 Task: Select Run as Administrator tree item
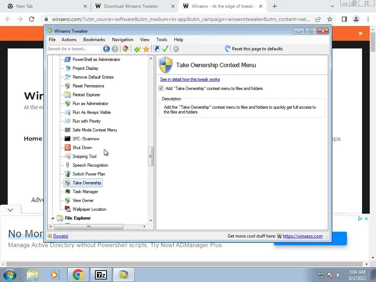point(90,104)
